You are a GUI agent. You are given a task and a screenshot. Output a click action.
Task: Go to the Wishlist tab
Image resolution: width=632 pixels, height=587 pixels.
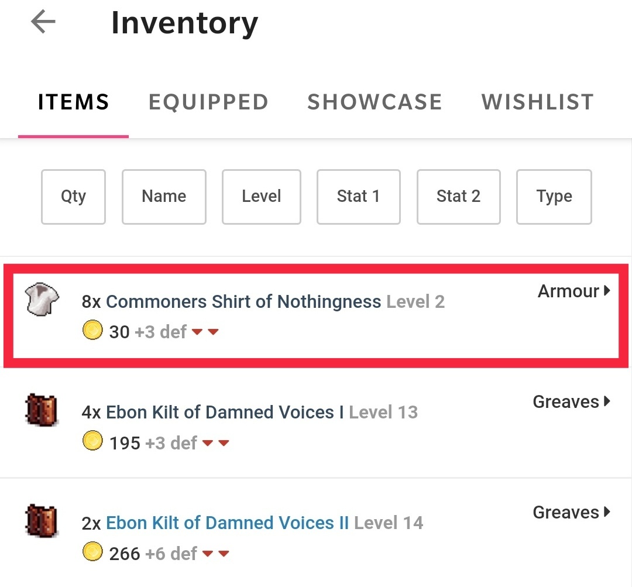537,102
